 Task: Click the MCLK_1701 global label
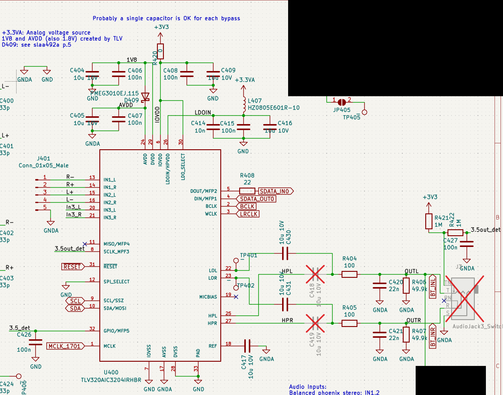pyautogui.click(x=65, y=346)
